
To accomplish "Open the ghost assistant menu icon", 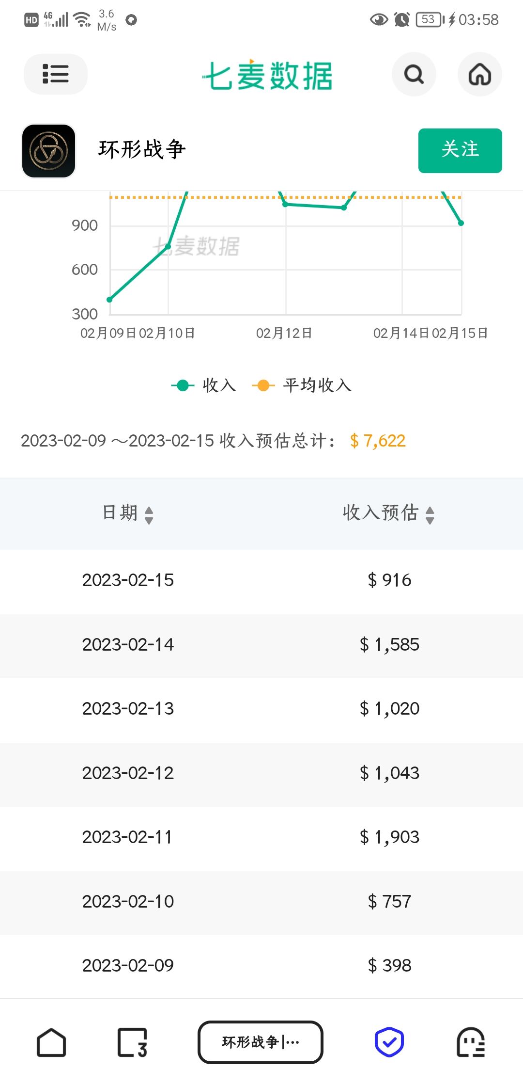I will [471, 1042].
